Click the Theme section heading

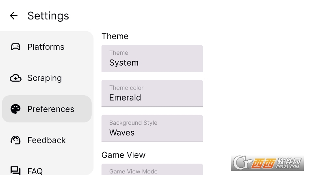115,36
